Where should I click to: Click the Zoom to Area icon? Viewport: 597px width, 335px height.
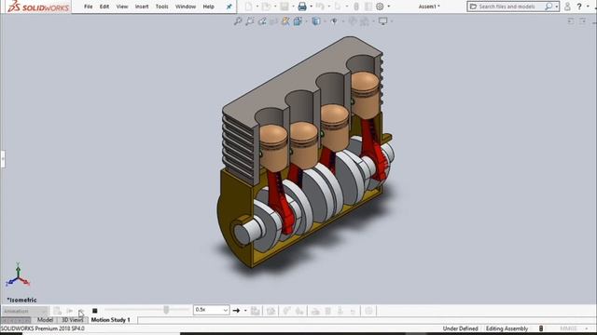pos(250,21)
